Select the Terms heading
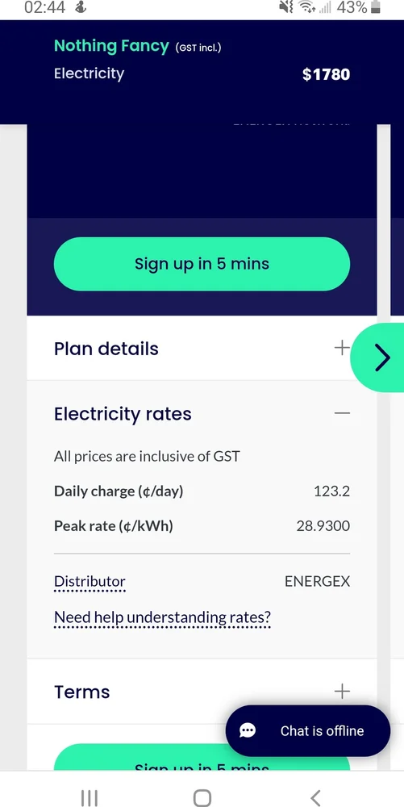 pos(81,692)
